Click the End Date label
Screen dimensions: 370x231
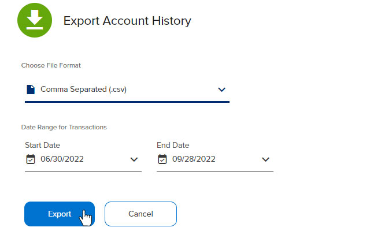click(173, 145)
